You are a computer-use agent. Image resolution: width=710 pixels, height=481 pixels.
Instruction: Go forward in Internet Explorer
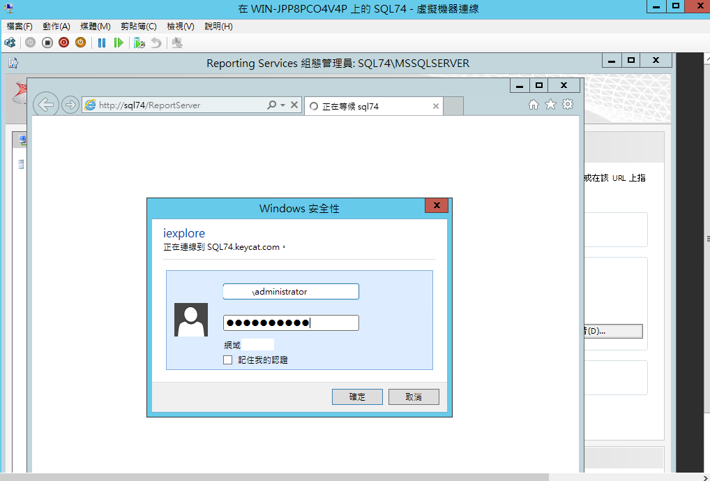click(x=70, y=105)
